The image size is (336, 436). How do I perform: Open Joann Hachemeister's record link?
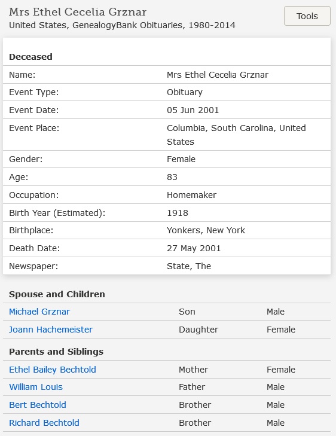tap(51, 330)
